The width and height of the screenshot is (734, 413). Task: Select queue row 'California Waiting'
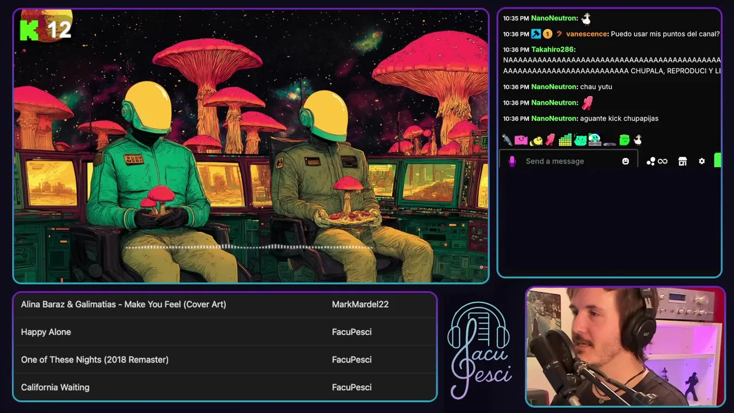pyautogui.click(x=225, y=387)
